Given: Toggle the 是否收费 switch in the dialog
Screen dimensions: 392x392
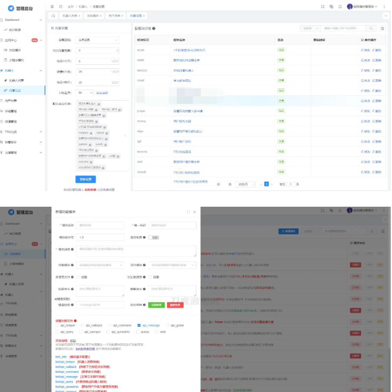Looking at the screenshot, I should coord(155,237).
